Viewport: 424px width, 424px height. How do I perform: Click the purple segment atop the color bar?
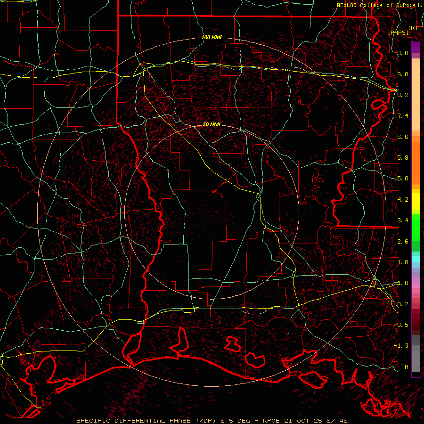(x=416, y=47)
